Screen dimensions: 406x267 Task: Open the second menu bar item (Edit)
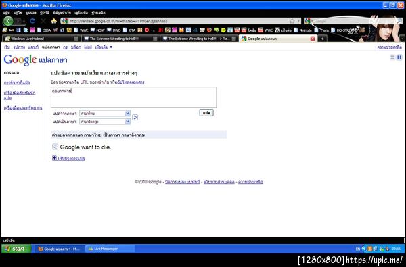tap(18, 13)
